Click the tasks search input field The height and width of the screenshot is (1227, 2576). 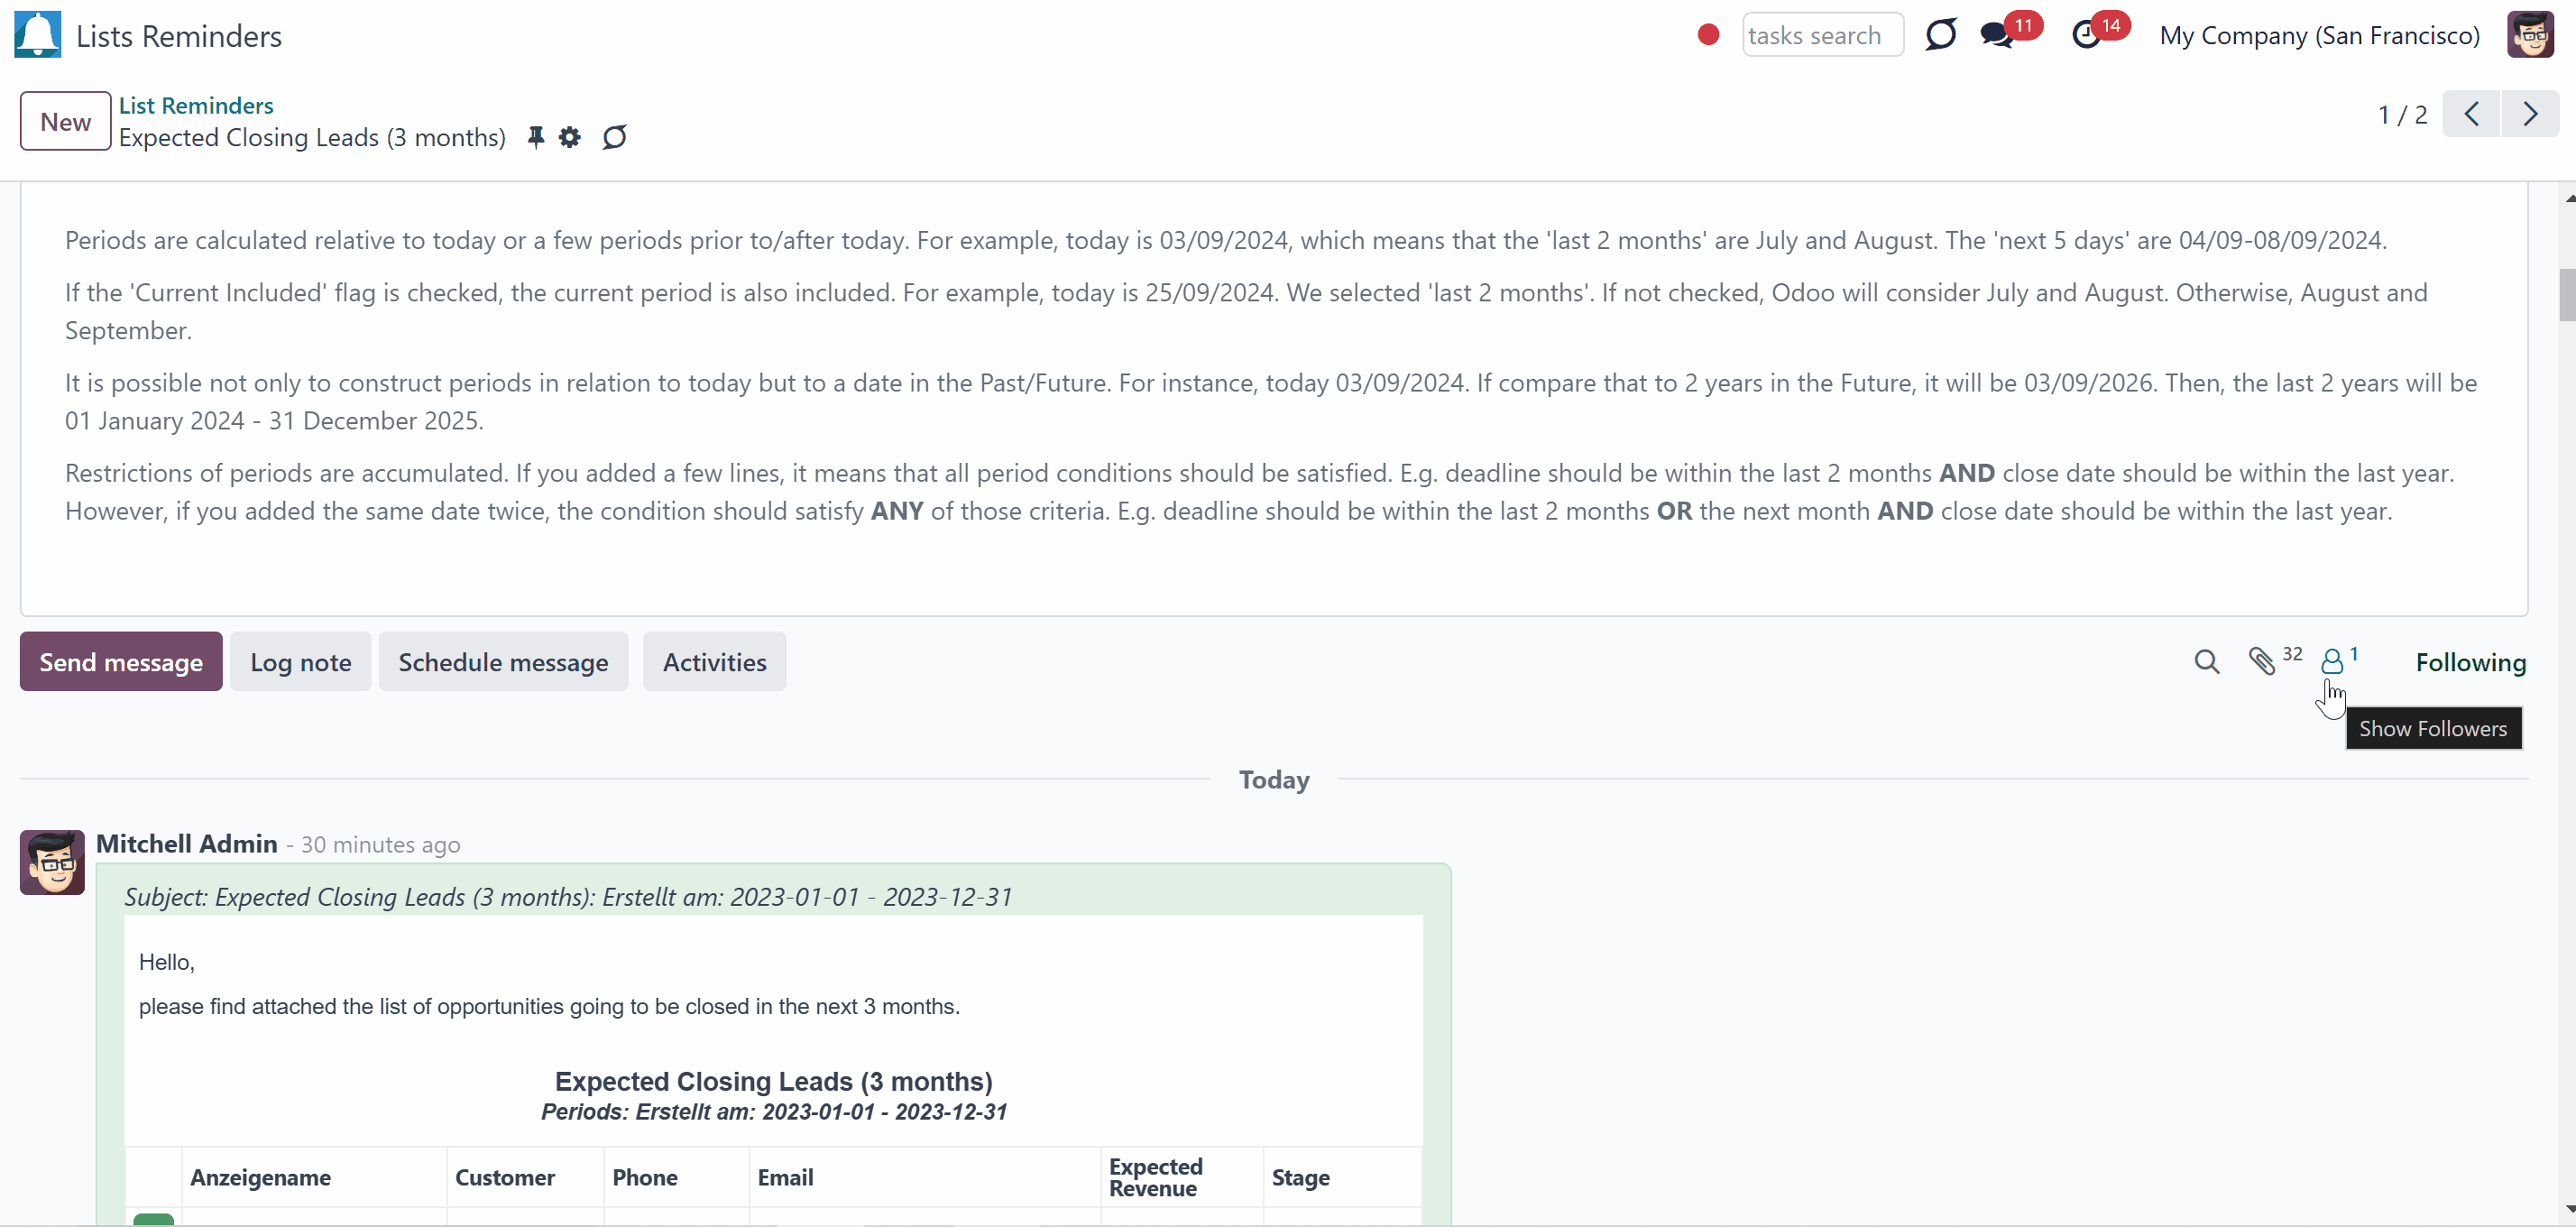(x=1822, y=35)
